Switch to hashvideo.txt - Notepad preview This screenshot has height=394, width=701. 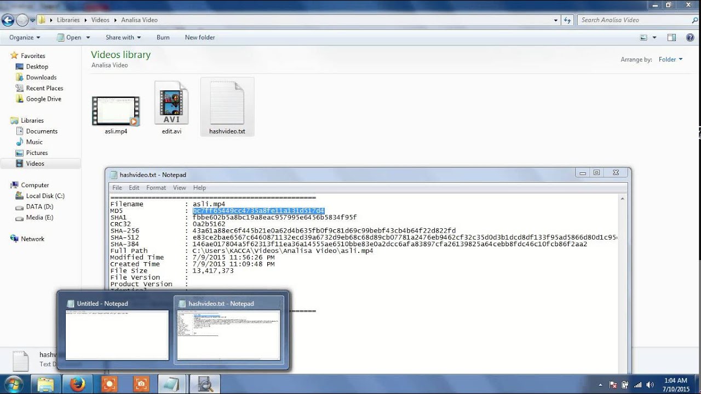[228, 330]
